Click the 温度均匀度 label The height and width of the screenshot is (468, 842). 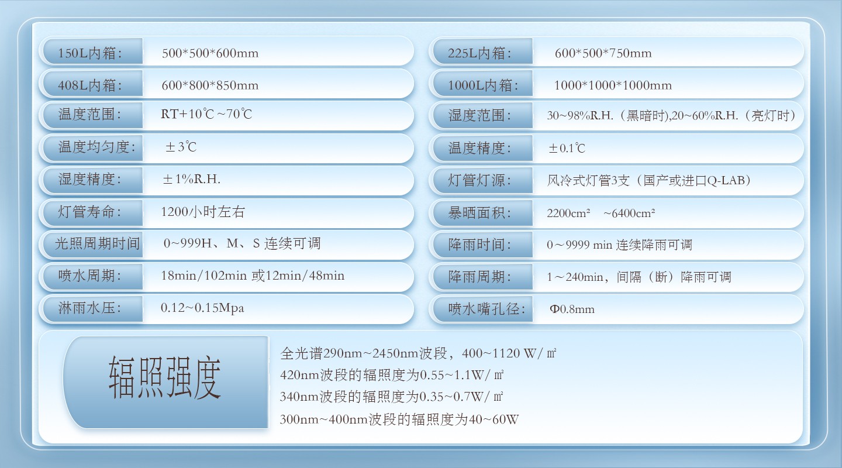[97, 147]
